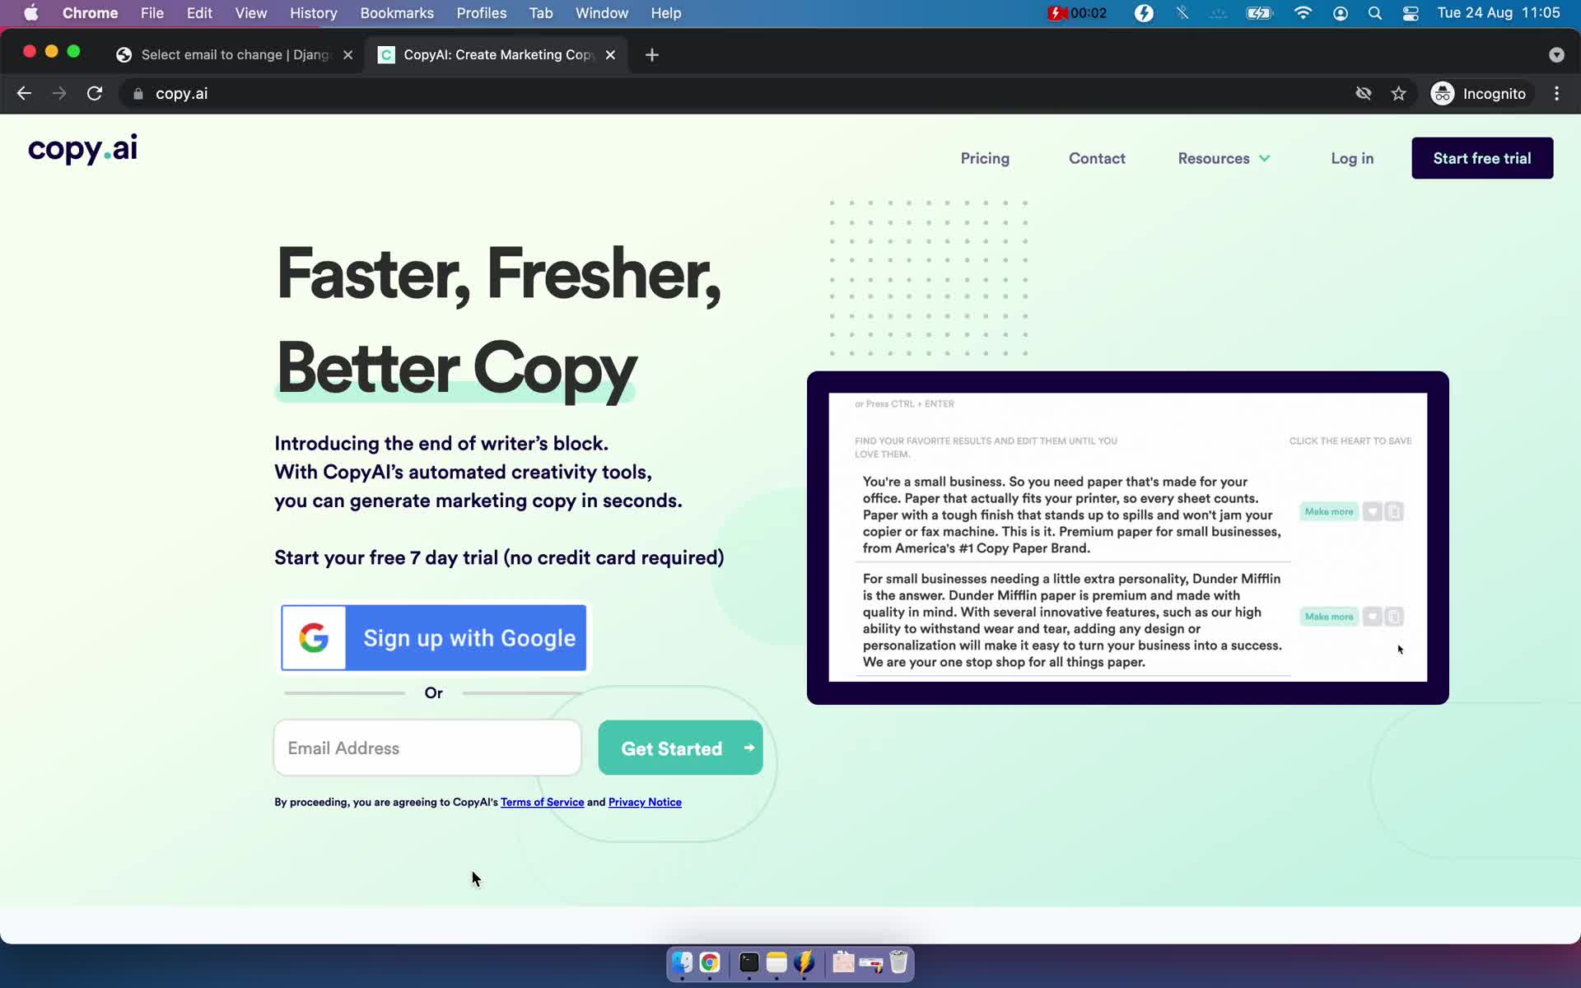Click the heart save icon on first result
Viewport: 1581px width, 988px height.
pyautogui.click(x=1372, y=511)
